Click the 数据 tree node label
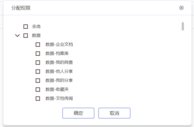The width and height of the screenshot is (194, 127). click(x=36, y=35)
